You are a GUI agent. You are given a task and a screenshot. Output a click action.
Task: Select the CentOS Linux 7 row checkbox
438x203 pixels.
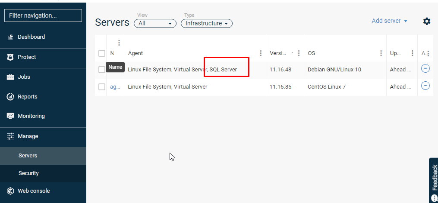tap(102, 87)
